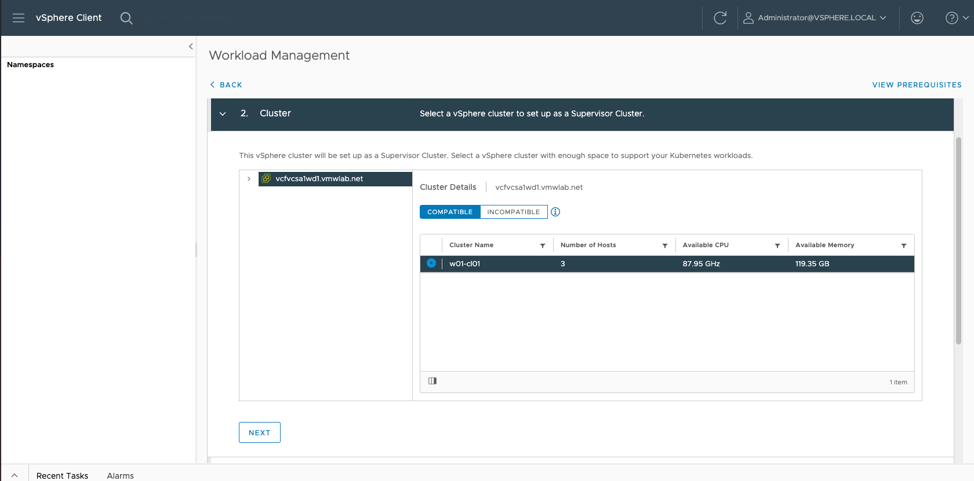
Task: Open the Alarms tab
Action: click(x=120, y=476)
